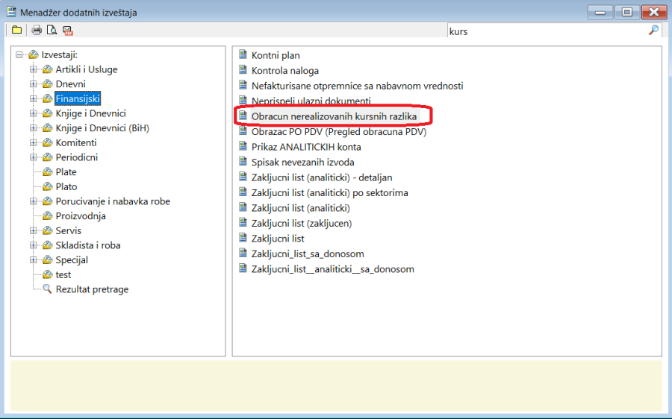Expand the Finansijski tree node
Screen dimensions: 672x419
coord(33,99)
